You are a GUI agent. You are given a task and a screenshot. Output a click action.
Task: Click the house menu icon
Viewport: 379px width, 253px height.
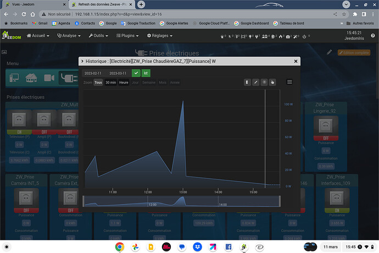pyautogui.click(x=31, y=78)
